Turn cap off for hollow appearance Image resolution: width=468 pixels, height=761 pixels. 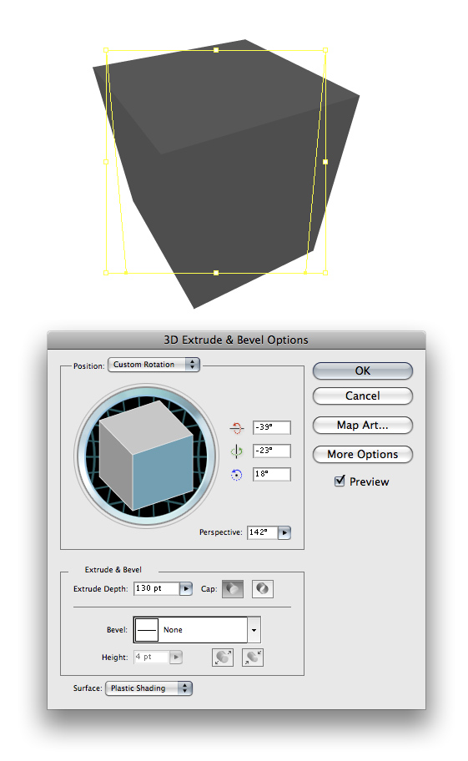[x=263, y=589]
